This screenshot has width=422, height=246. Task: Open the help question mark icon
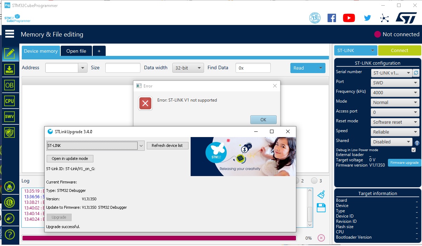[x=9, y=234]
